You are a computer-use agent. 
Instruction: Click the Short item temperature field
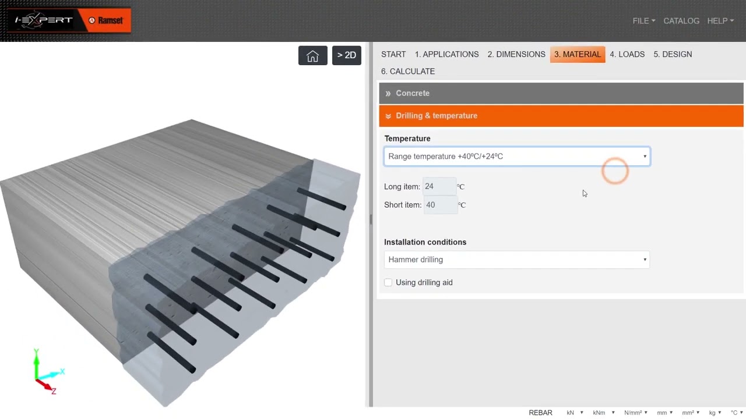[x=440, y=205]
